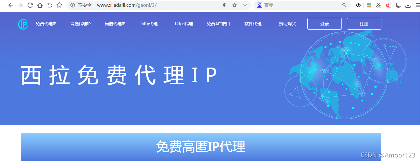Click the 西拉免费代理IP banner heading
420x161 pixels.
[119, 76]
